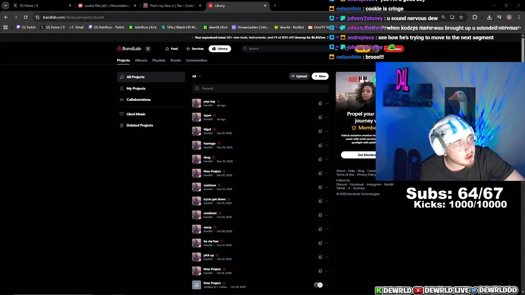
Task: Open the corny project
Action: [208, 227]
